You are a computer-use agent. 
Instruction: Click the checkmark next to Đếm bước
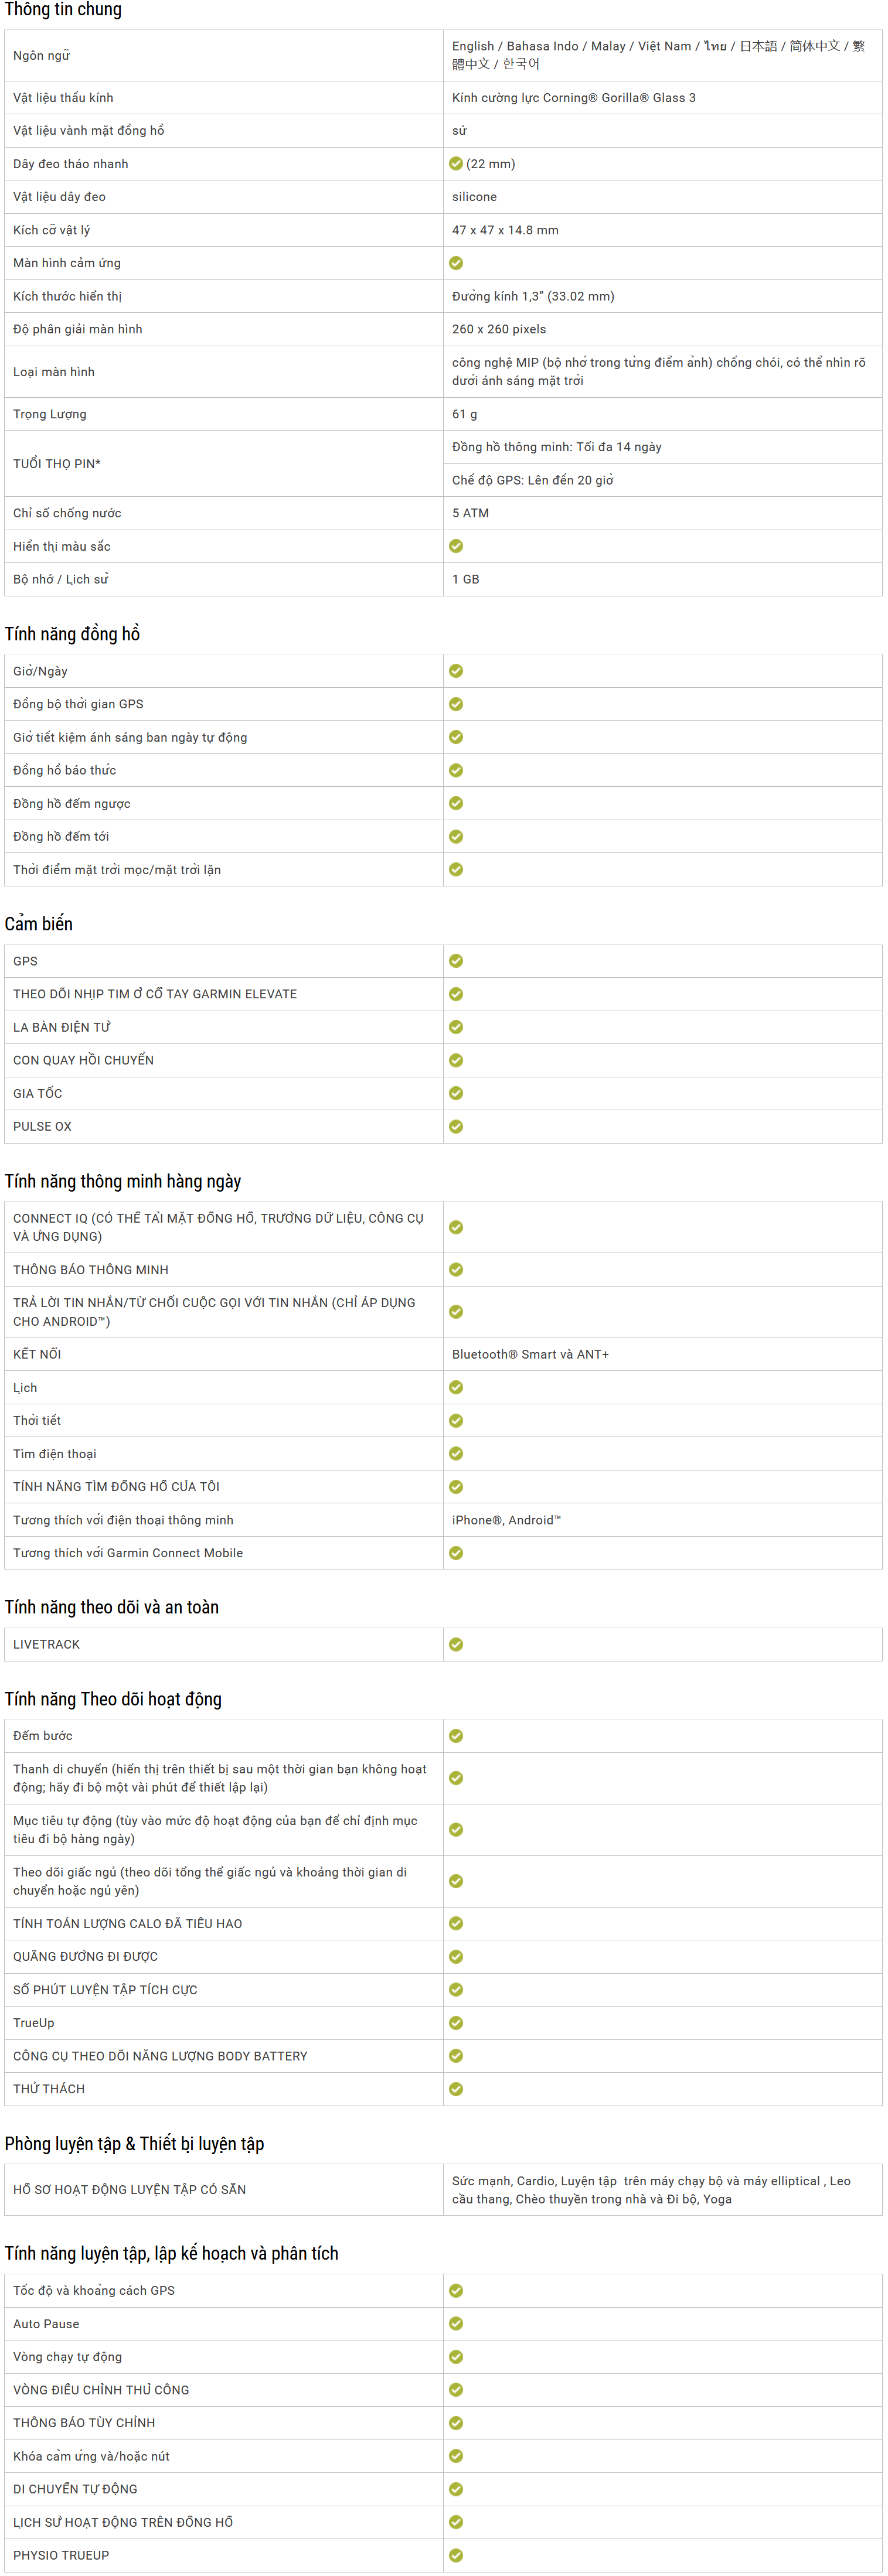pos(456,1736)
